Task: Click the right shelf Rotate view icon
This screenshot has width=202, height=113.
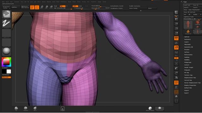Action: pos(176,78)
